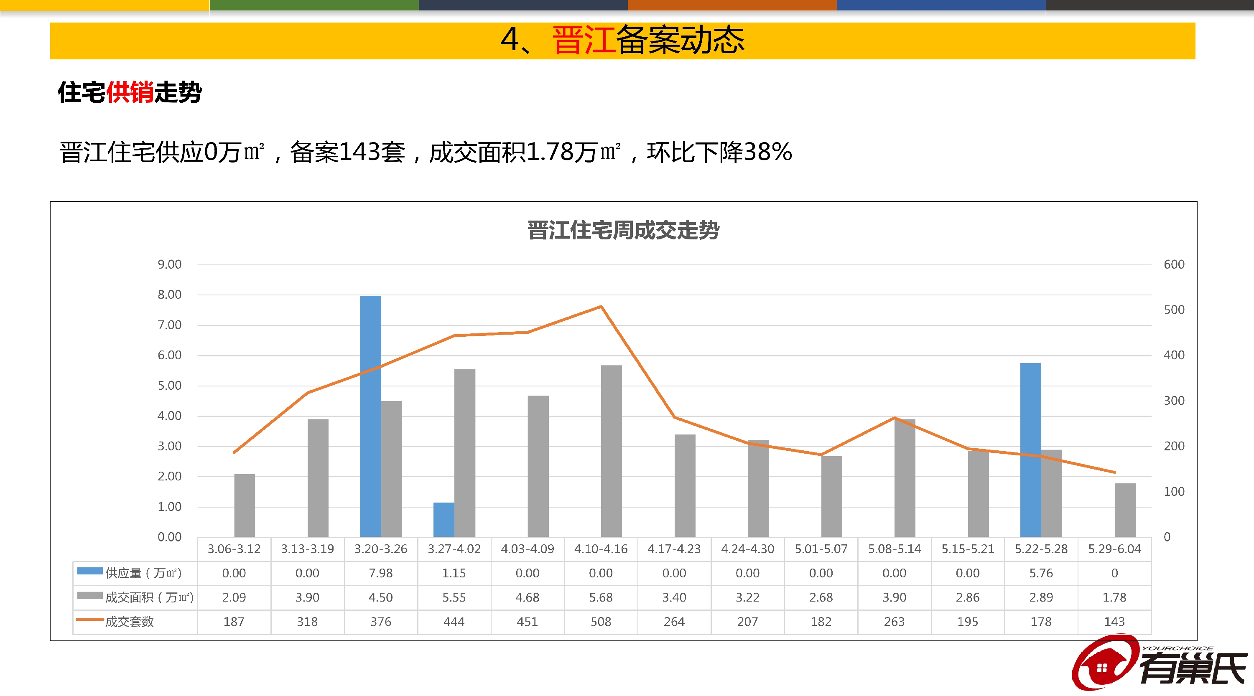The width and height of the screenshot is (1254, 696).
Task: Click the gray 成交面积 legend swatch
Action: (x=89, y=595)
